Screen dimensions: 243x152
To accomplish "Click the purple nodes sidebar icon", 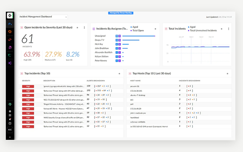I will point(10,63).
